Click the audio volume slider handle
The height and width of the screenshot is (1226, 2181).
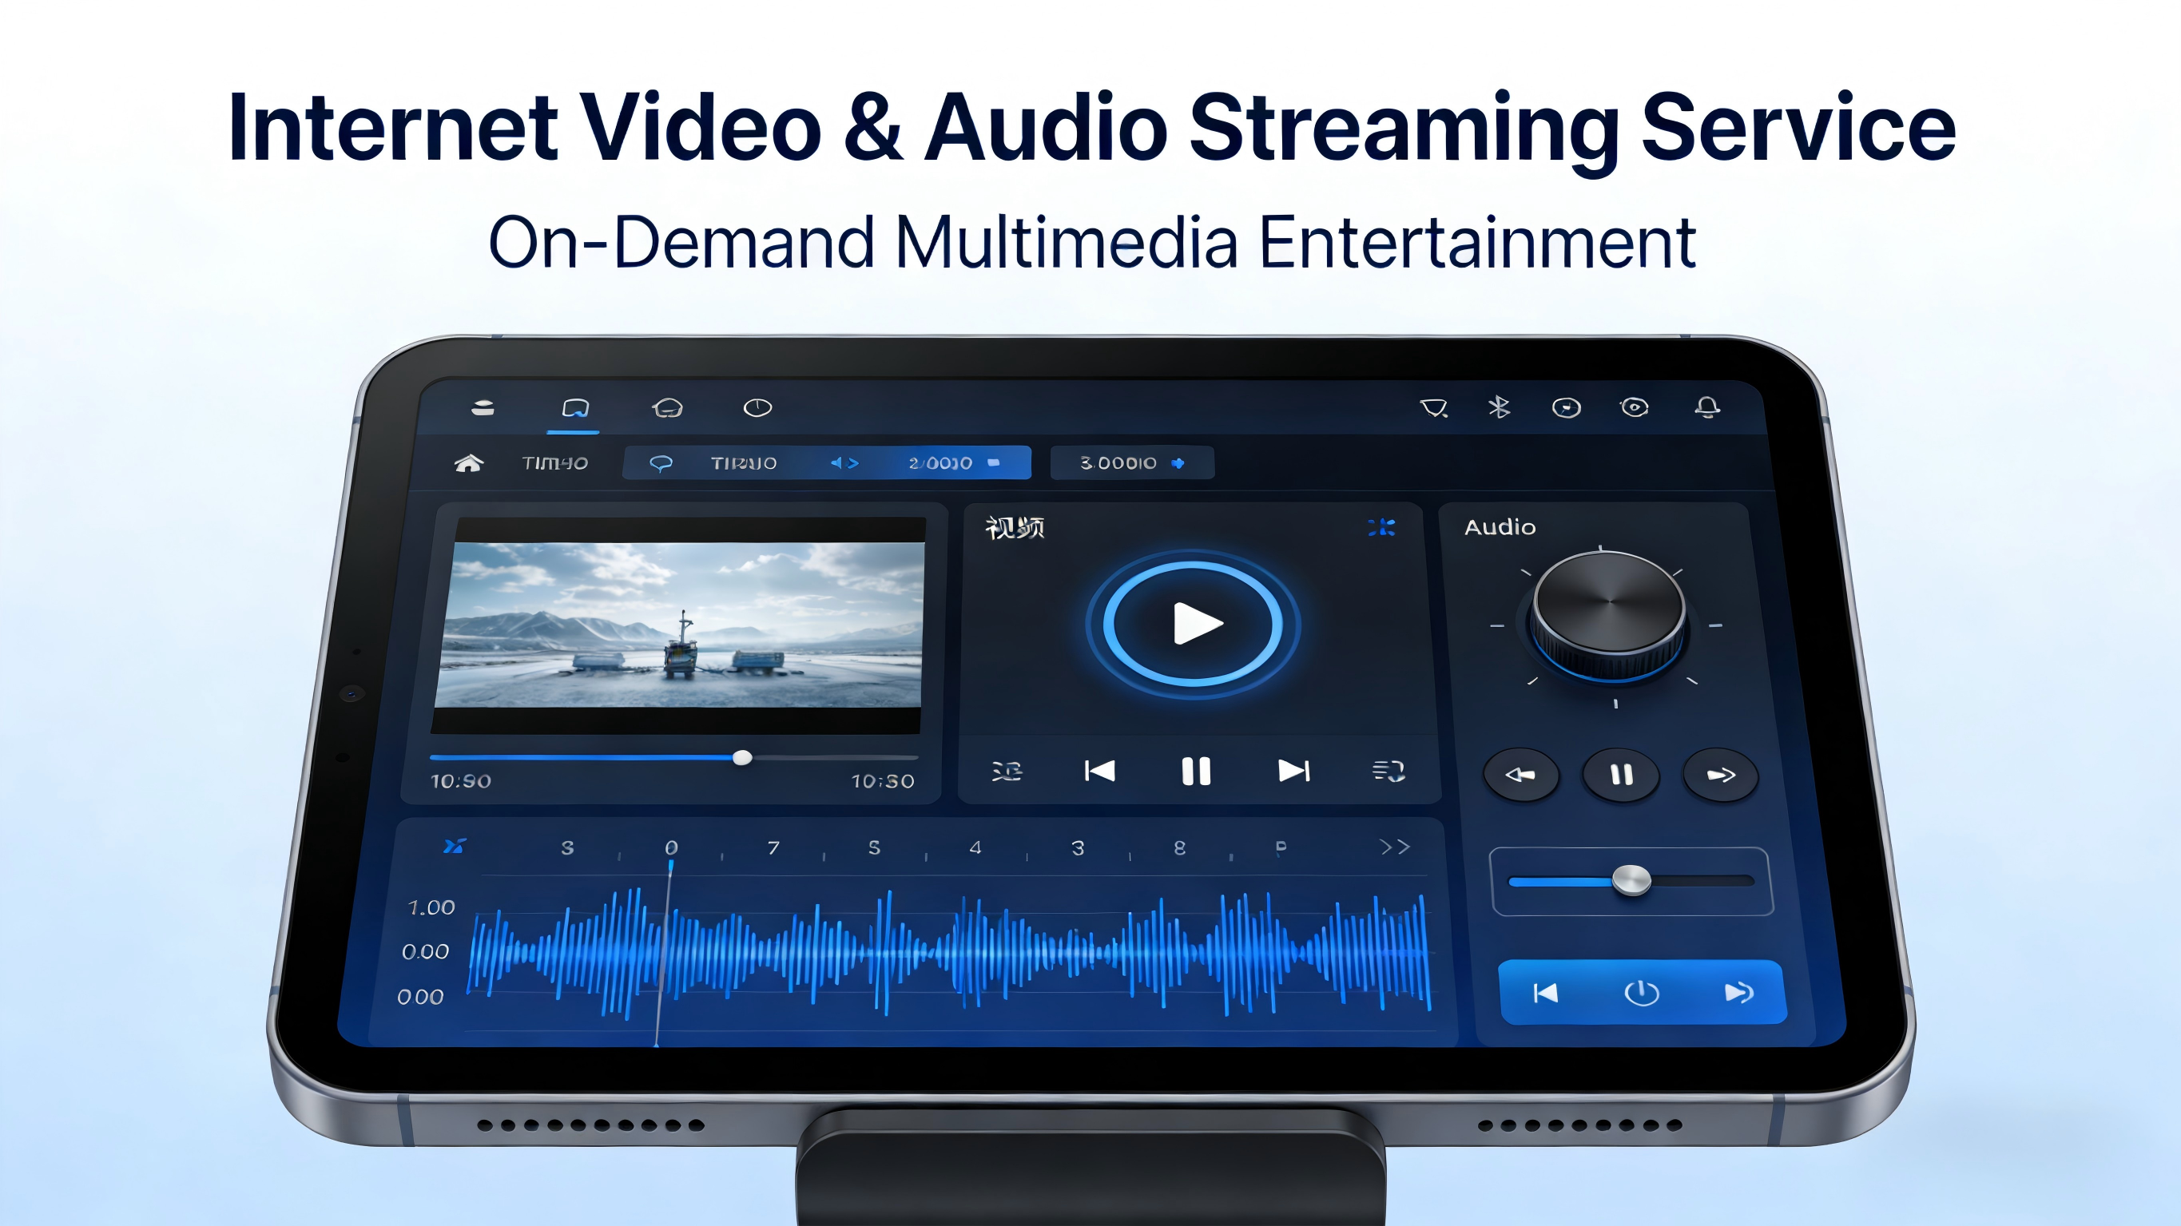pos(1631,880)
